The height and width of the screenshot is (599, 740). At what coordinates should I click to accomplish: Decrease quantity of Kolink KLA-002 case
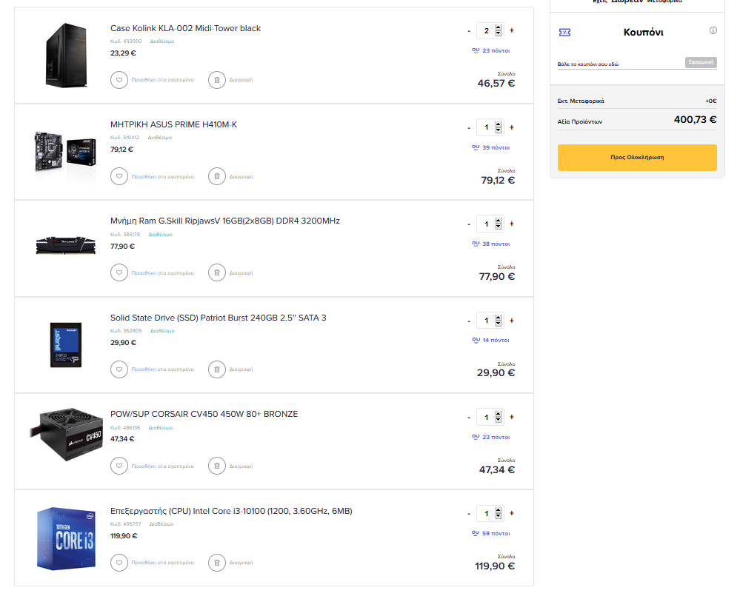point(469,31)
